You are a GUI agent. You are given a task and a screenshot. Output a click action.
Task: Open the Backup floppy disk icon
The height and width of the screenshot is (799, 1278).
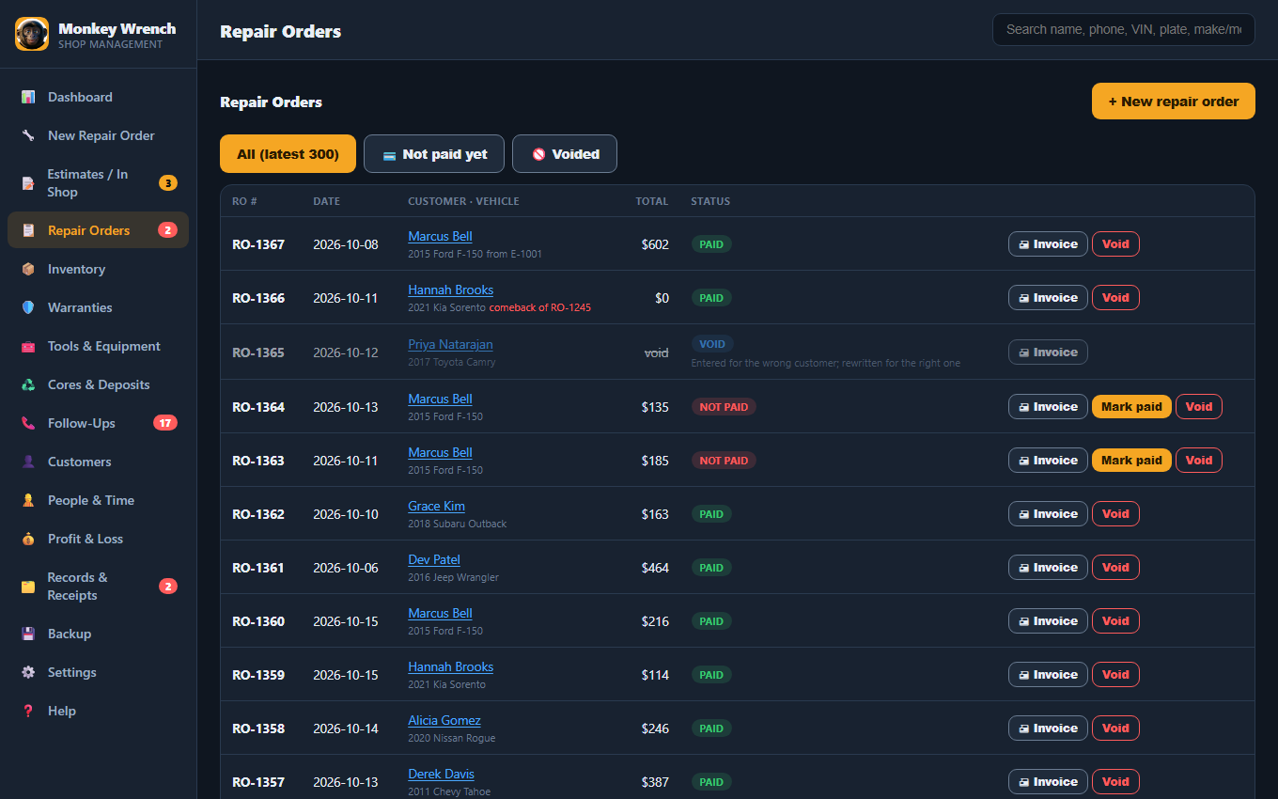[x=28, y=634]
